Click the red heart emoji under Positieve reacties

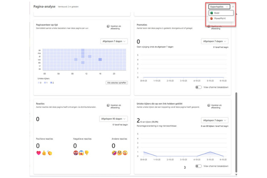point(38,153)
